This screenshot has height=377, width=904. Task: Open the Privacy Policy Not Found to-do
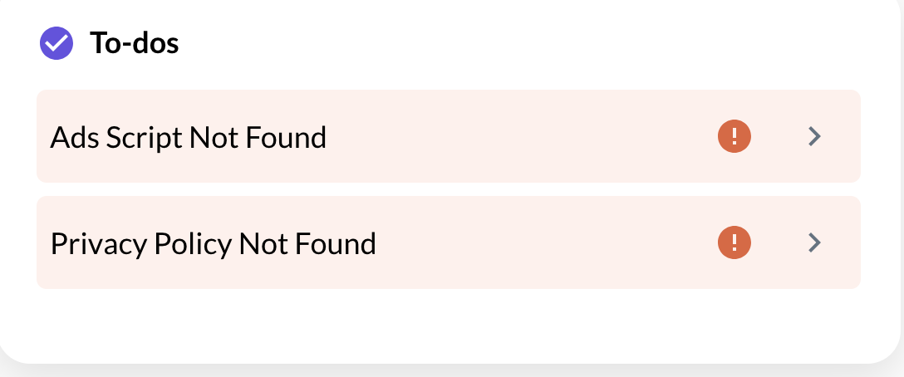(x=448, y=242)
